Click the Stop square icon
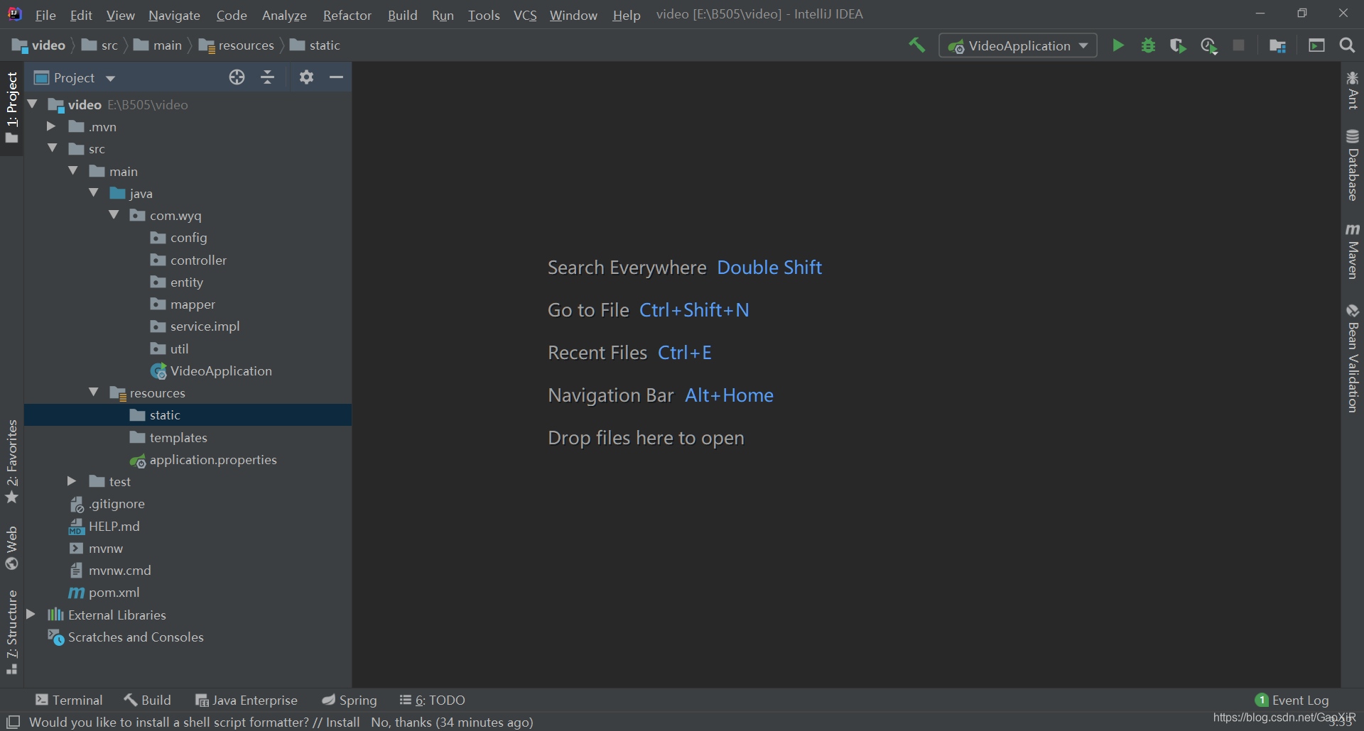The height and width of the screenshot is (731, 1364). [x=1238, y=45]
